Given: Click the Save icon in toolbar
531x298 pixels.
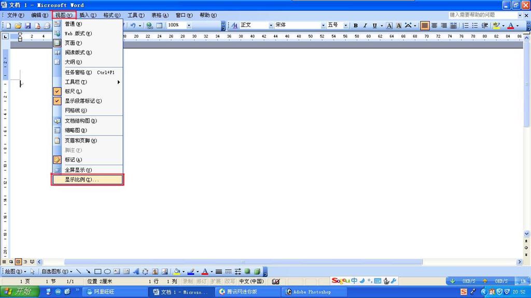Looking at the screenshot, I should tap(28, 25).
